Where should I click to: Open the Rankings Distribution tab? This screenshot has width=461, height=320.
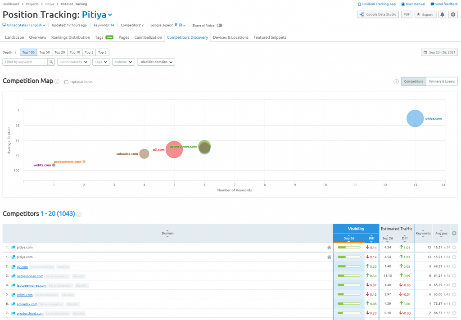tap(71, 37)
